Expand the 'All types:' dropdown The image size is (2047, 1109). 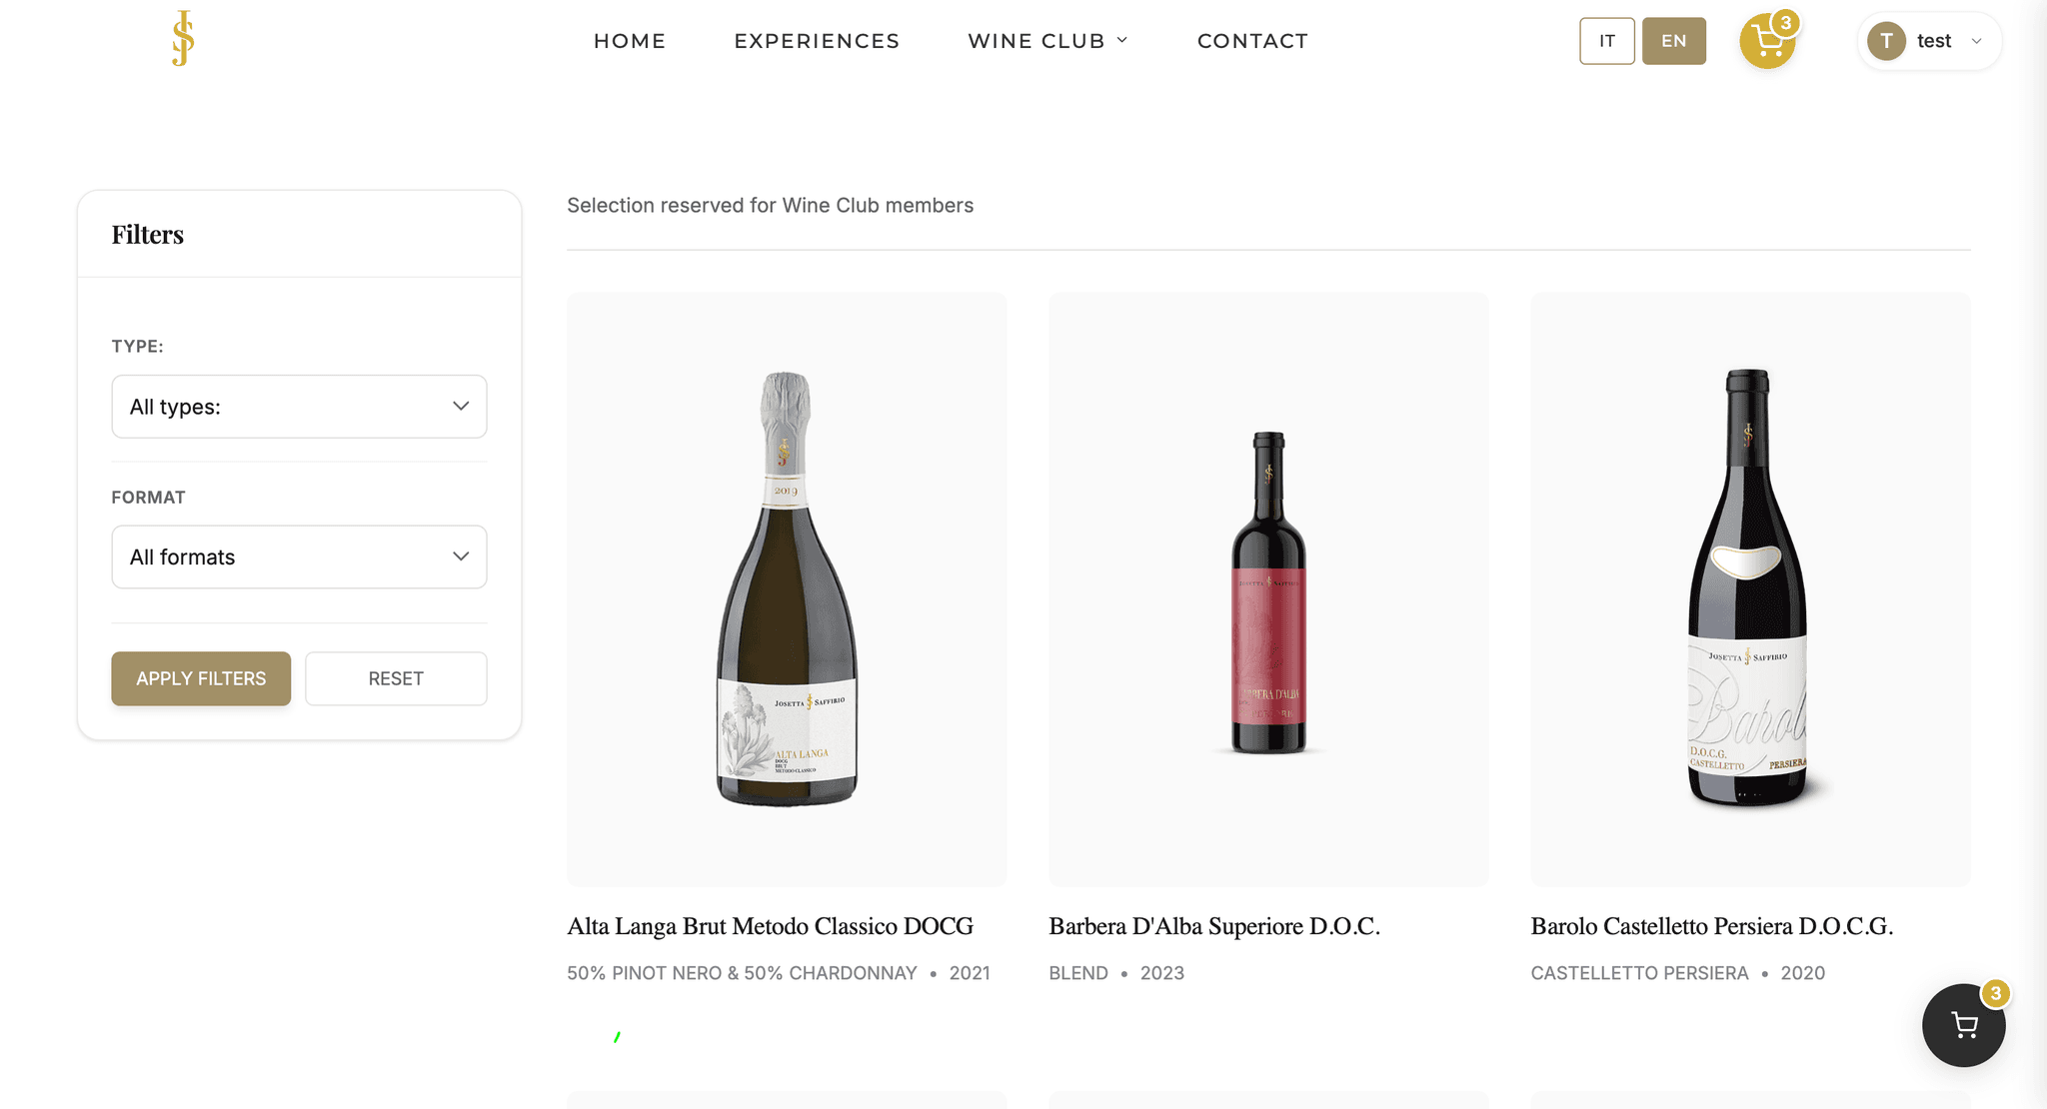coord(299,407)
